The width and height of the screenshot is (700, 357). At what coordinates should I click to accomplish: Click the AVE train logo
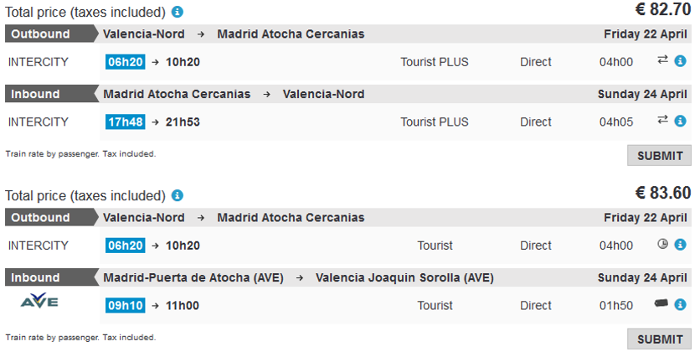tap(39, 302)
